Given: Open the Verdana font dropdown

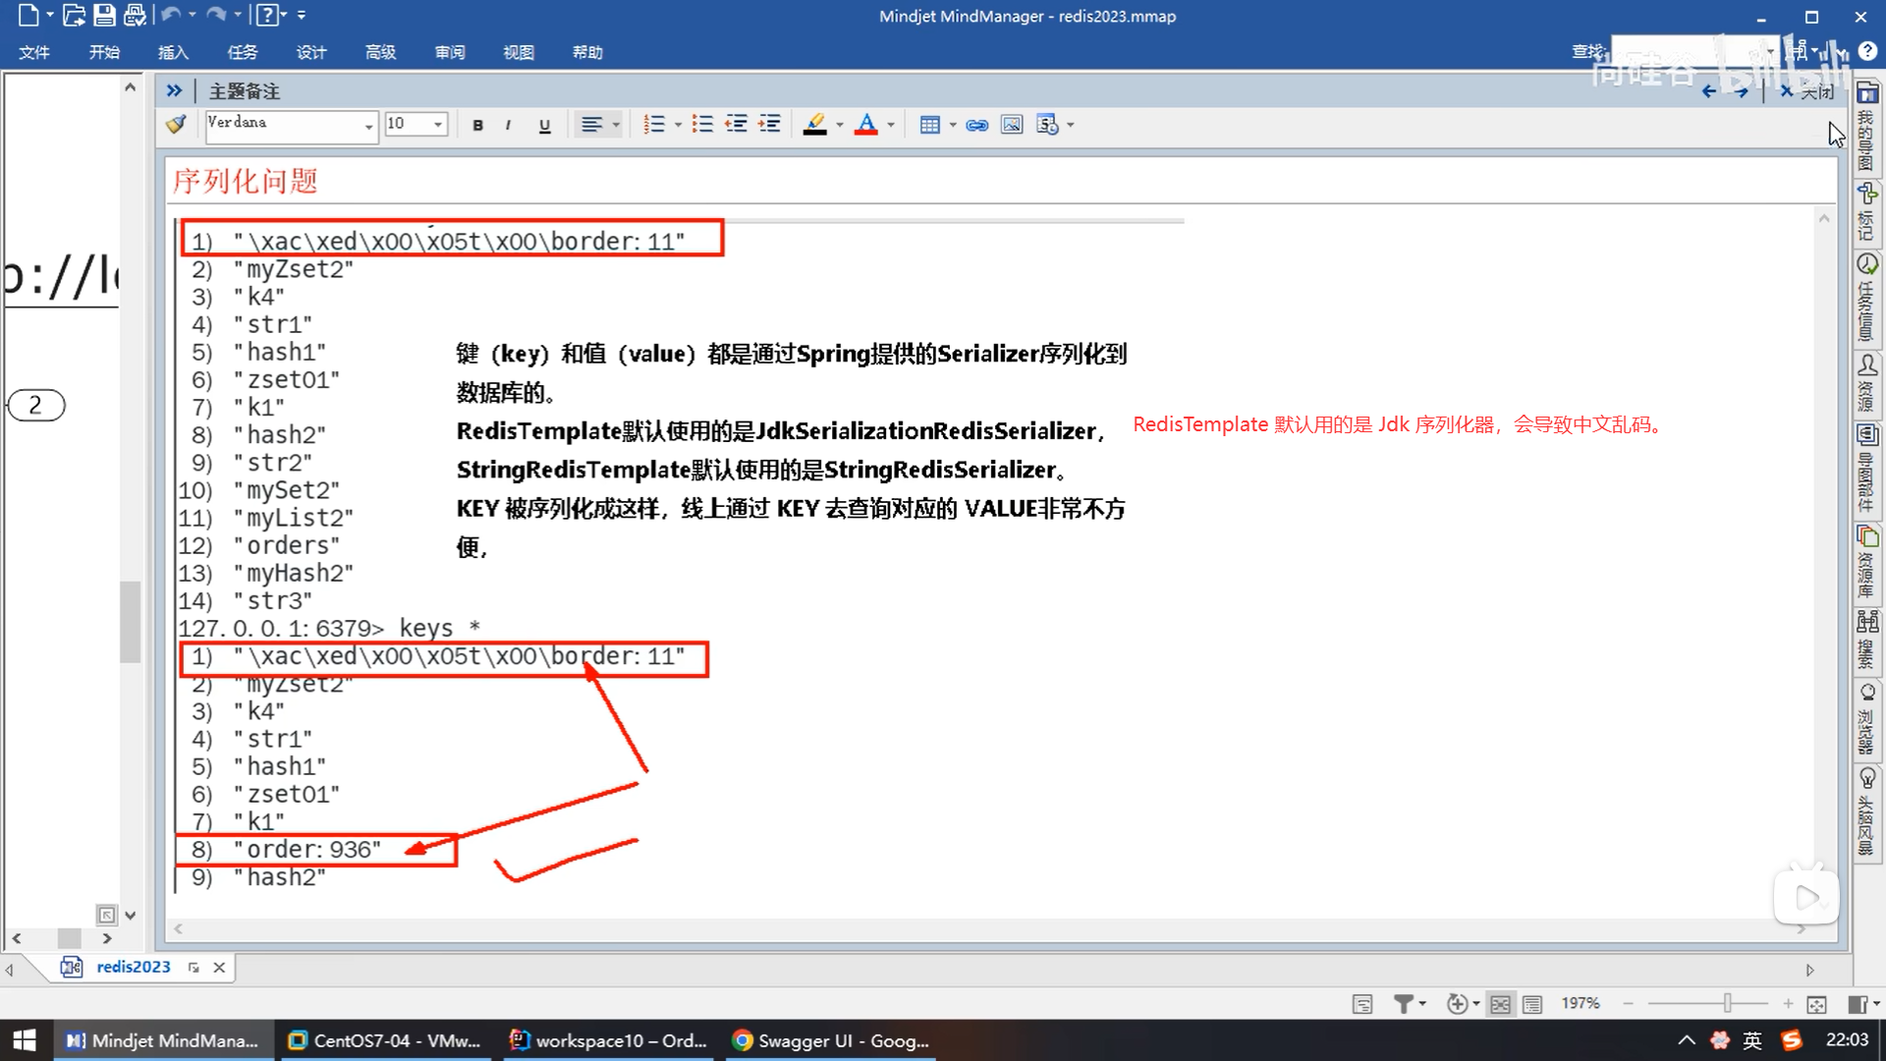Looking at the screenshot, I should [368, 126].
